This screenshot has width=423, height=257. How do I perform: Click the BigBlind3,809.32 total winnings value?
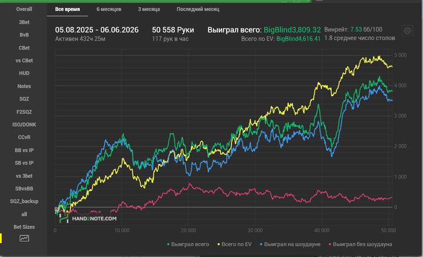292,30
